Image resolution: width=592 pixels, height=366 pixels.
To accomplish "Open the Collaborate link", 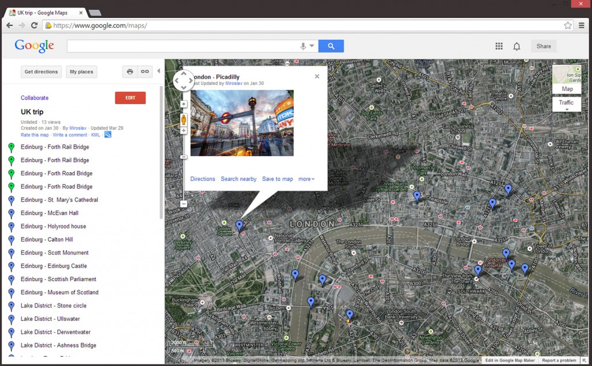I will pyautogui.click(x=35, y=98).
